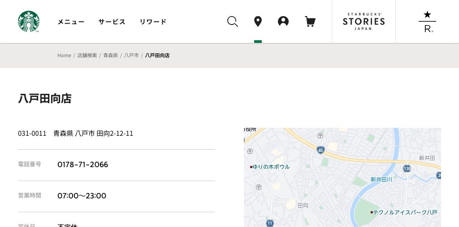The width and height of the screenshot is (459, 227).
Task: Click route 45 shield on map
Action: [x=320, y=150]
